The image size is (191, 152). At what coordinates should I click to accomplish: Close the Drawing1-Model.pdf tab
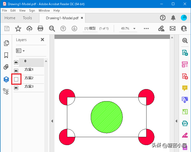tap(82, 18)
